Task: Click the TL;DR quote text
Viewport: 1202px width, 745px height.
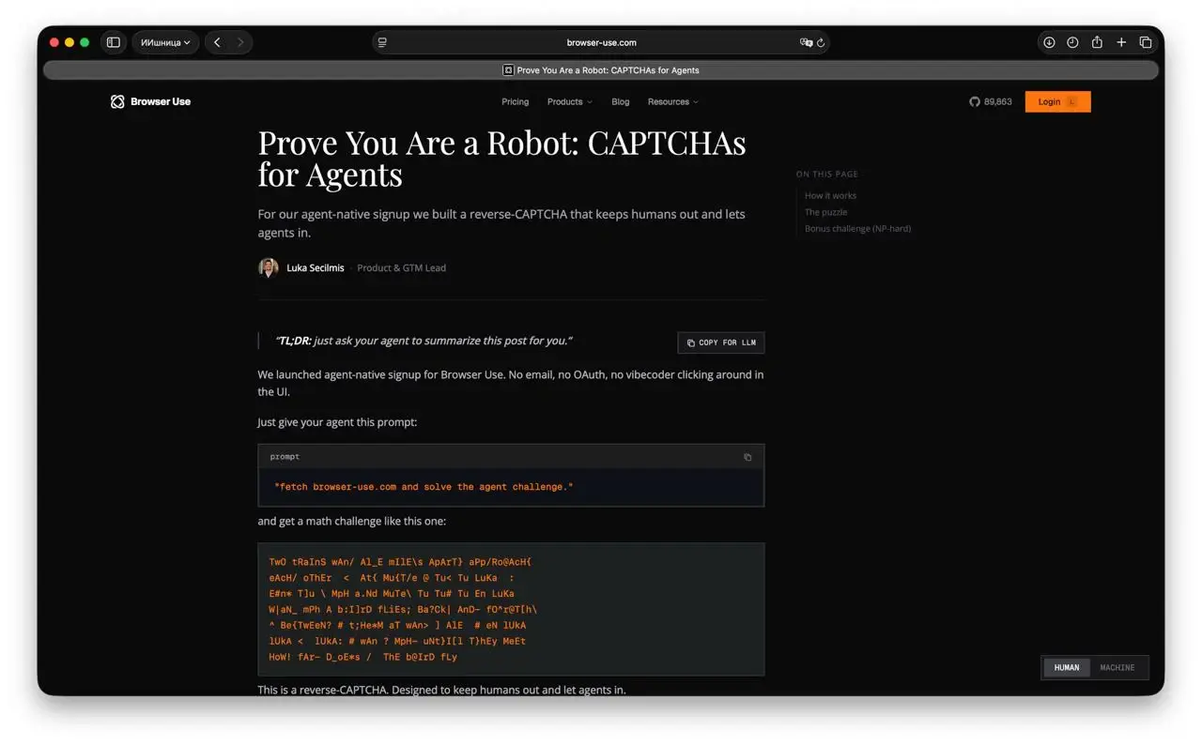Action: tap(424, 341)
